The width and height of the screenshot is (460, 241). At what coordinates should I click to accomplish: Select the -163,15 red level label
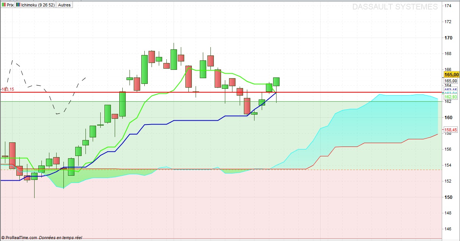[7, 89]
